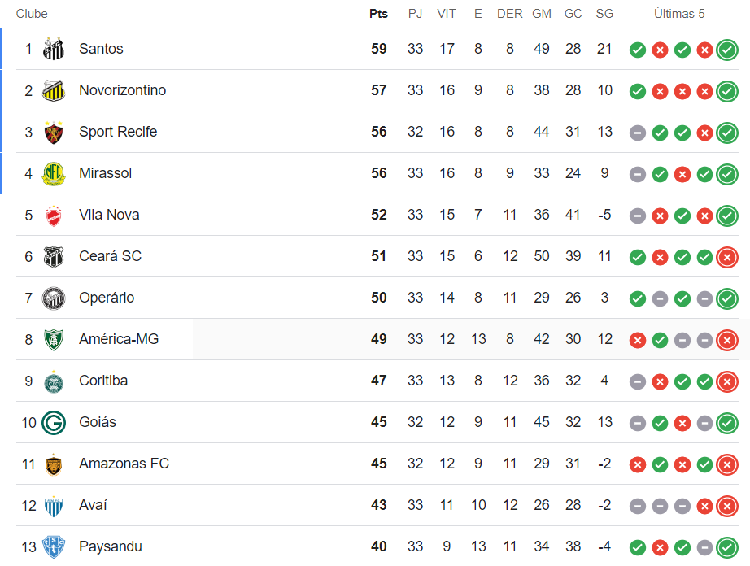Click Avaí's first gray draw icon
This screenshot has height=566, width=750.
point(638,506)
